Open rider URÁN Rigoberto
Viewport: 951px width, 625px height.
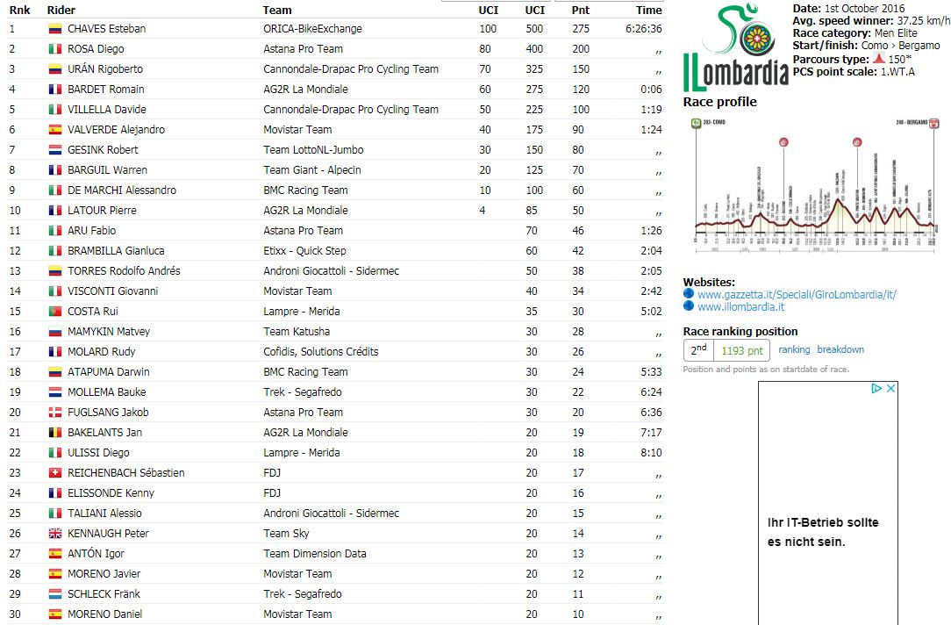pos(105,69)
